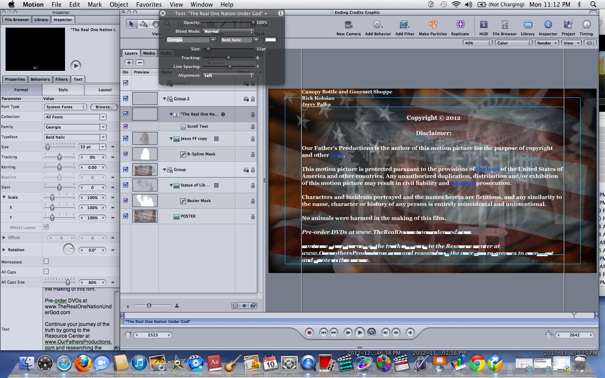
Task: Open Firefox from the Dock
Action: point(83,363)
